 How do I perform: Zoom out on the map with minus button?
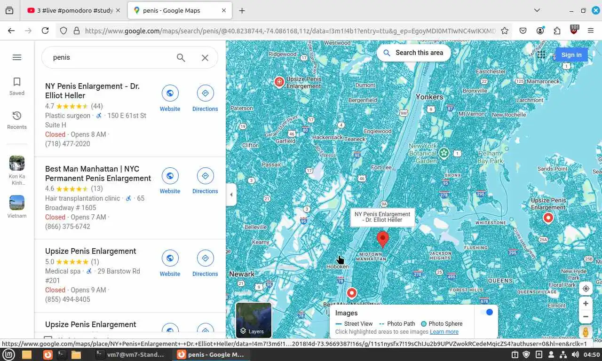point(586,317)
